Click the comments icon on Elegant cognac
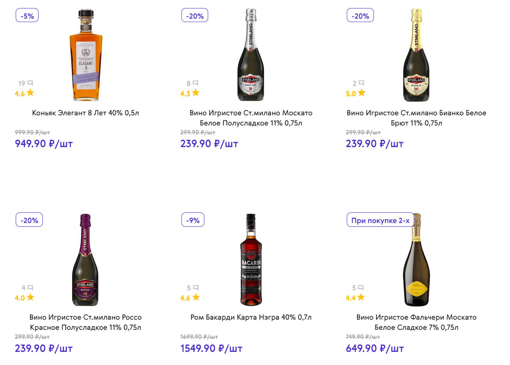This screenshot has width=510, height=365. coord(30,83)
